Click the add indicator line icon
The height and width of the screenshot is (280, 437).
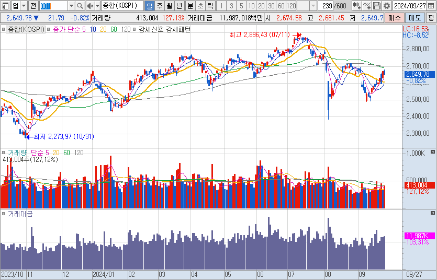click(x=367, y=6)
